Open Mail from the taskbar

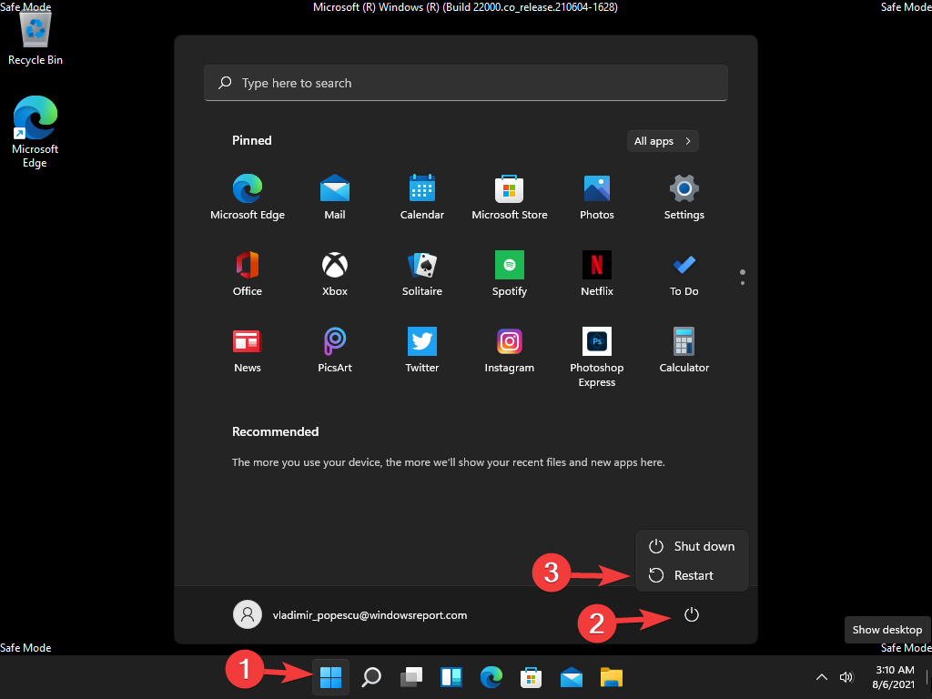572,676
